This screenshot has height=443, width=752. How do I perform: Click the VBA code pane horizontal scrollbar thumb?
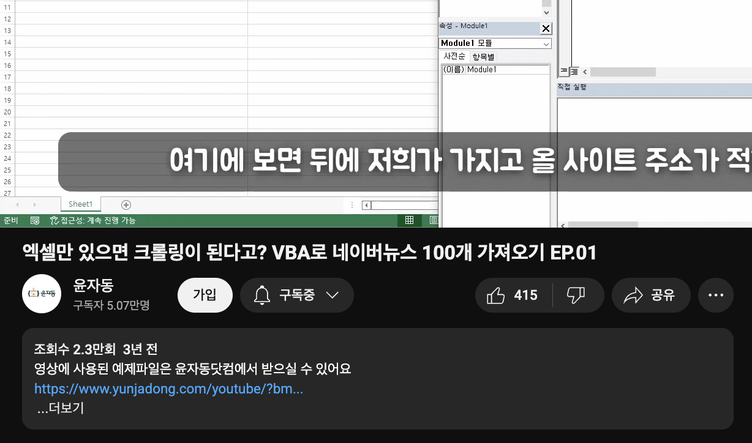point(623,72)
